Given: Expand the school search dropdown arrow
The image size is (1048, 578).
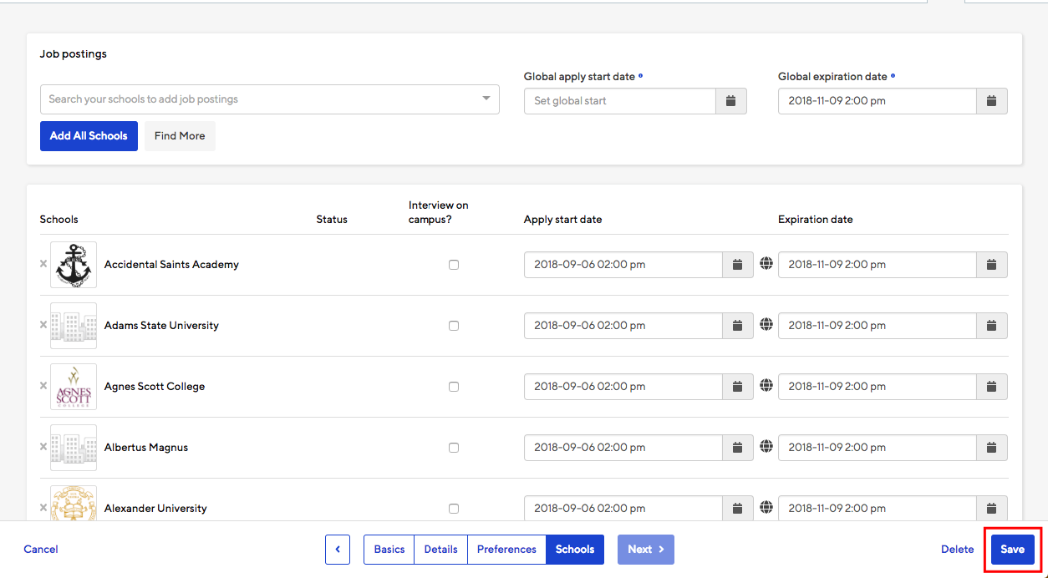Looking at the screenshot, I should [486, 99].
